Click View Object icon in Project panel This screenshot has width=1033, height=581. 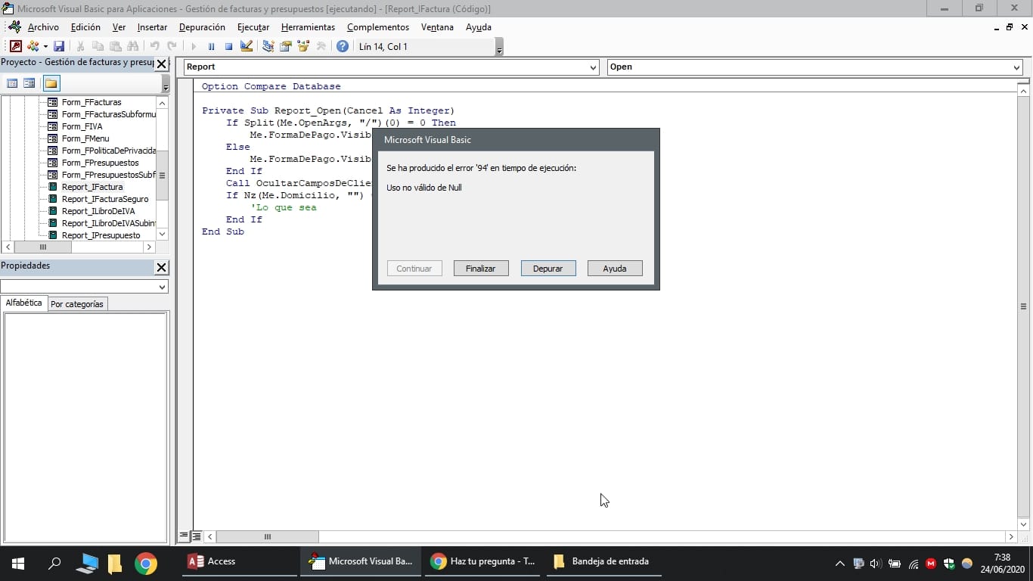tap(29, 83)
